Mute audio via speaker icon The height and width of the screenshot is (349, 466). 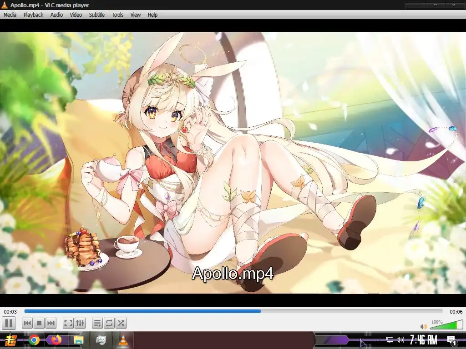(424, 326)
